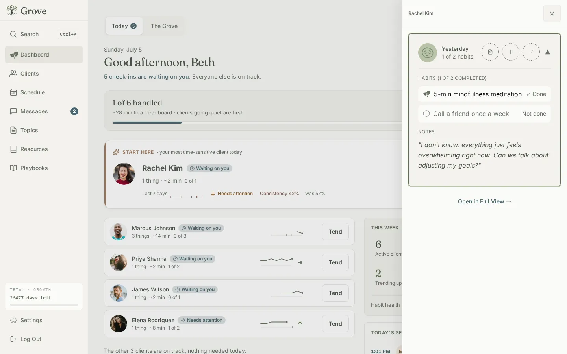Click James Wilson's avatar
Viewport: 567px width, 354px height.
click(119, 293)
